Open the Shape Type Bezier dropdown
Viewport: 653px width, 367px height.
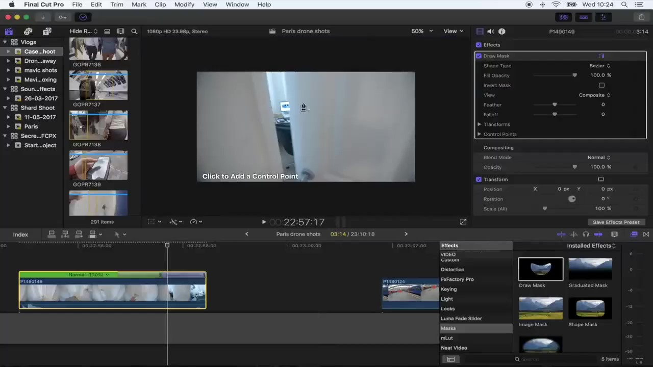click(599, 66)
